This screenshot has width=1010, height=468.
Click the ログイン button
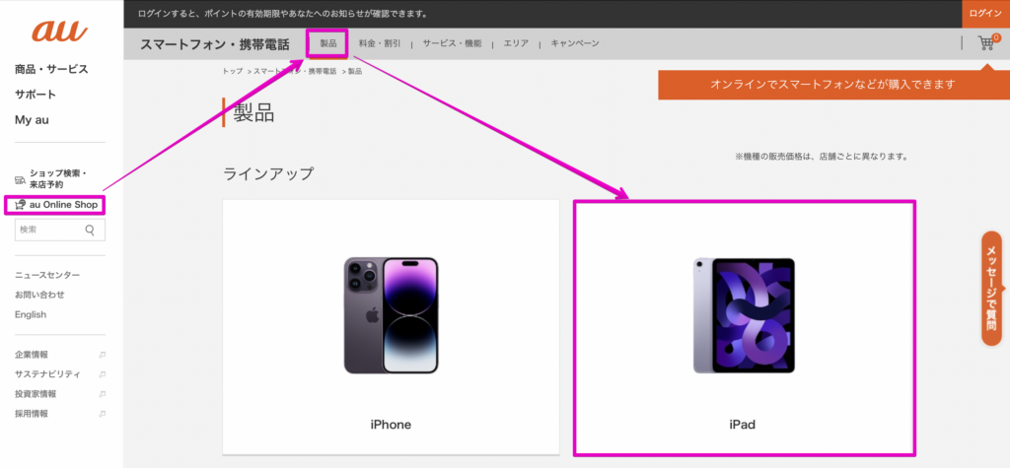985,14
